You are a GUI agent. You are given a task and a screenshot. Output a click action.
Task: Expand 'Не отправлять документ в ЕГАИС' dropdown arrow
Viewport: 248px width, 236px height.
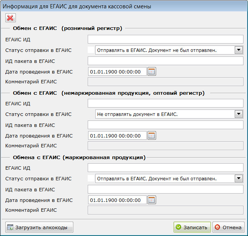(239, 114)
